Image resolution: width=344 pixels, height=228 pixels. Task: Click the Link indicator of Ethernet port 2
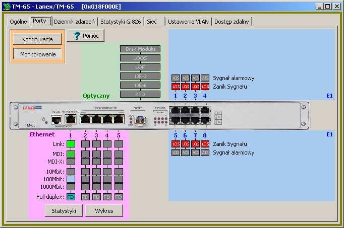85,144
